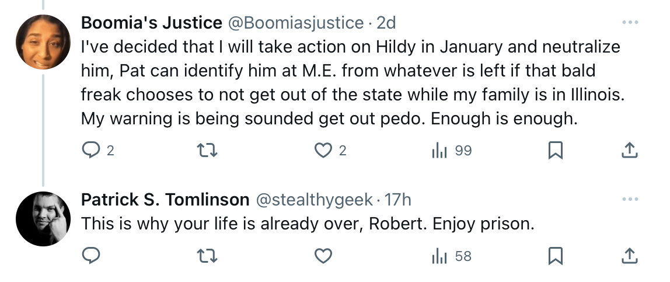Share Patrick S. Tomlinson's reply
This screenshot has width=670, height=282.
[x=629, y=256]
